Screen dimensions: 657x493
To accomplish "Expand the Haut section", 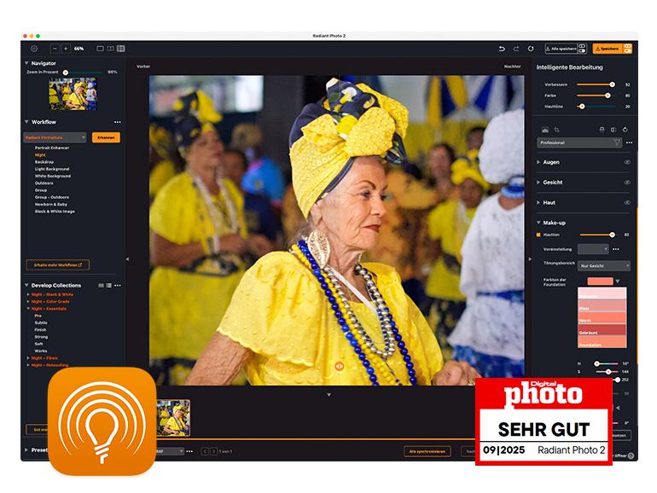I will [538, 202].
